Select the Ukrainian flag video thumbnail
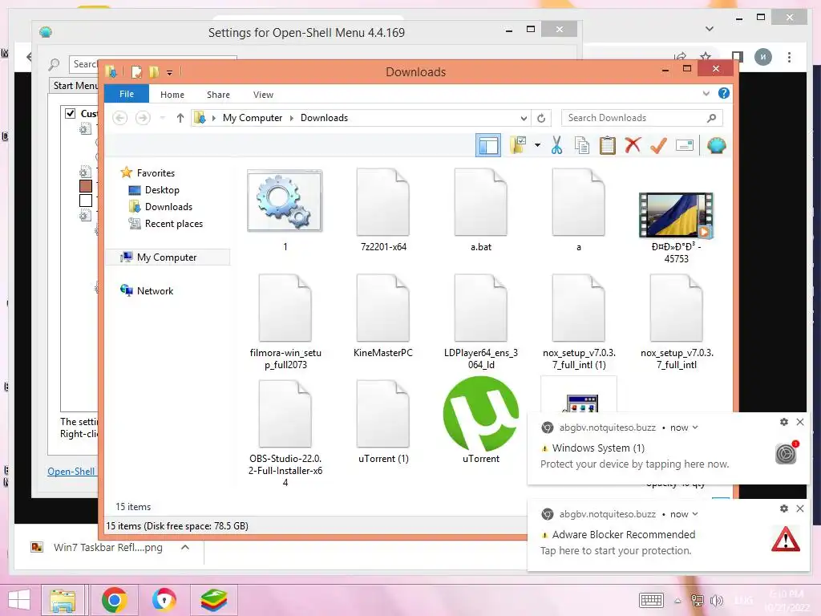 [x=676, y=215]
